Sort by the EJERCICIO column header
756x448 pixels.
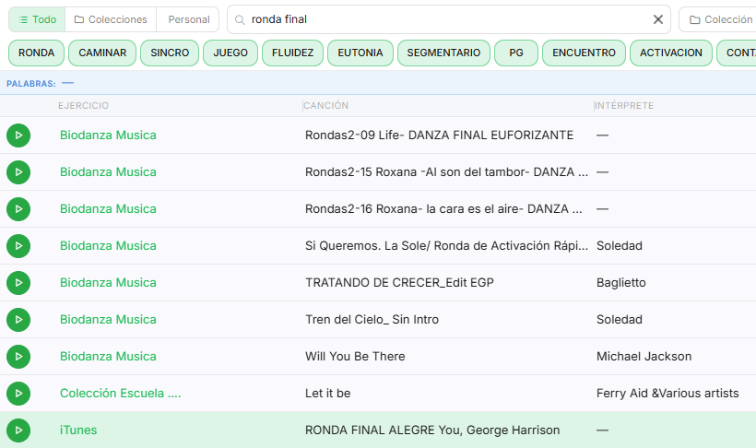click(x=83, y=106)
